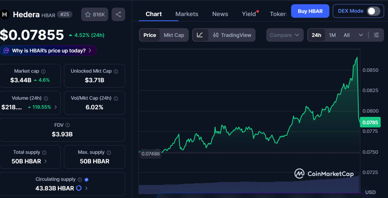This screenshot has width=388, height=198.
Task: Open Market cap info tooltip icon
Action: (44, 72)
